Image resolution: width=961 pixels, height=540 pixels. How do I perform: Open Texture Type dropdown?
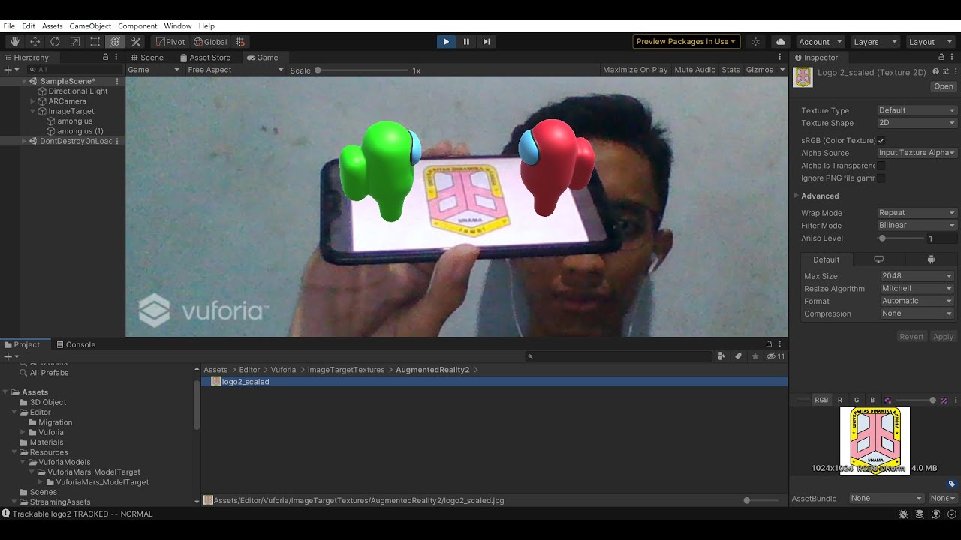pos(917,110)
